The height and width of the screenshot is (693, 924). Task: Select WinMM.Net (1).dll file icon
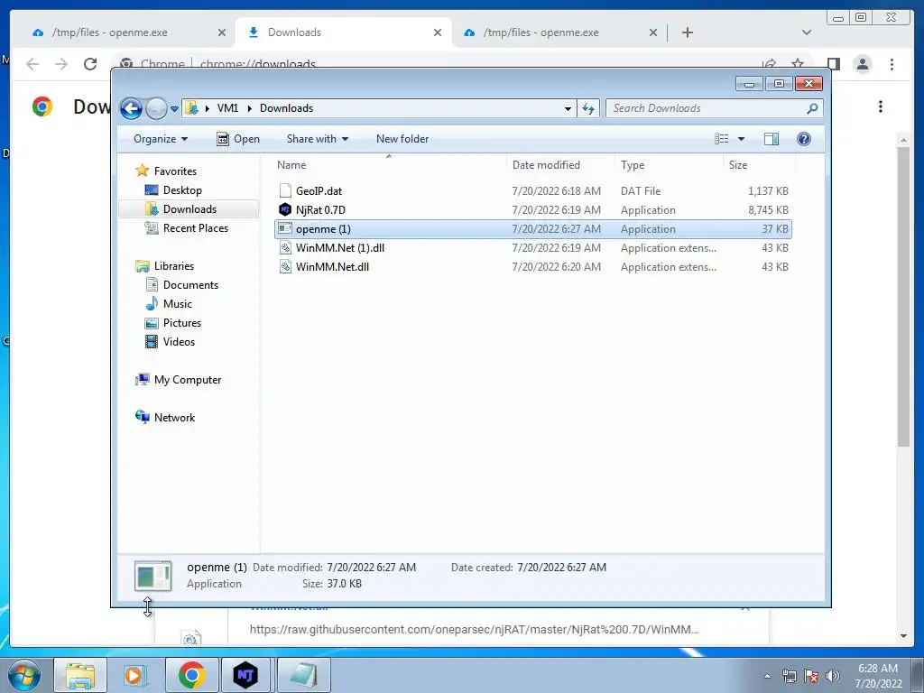285,248
